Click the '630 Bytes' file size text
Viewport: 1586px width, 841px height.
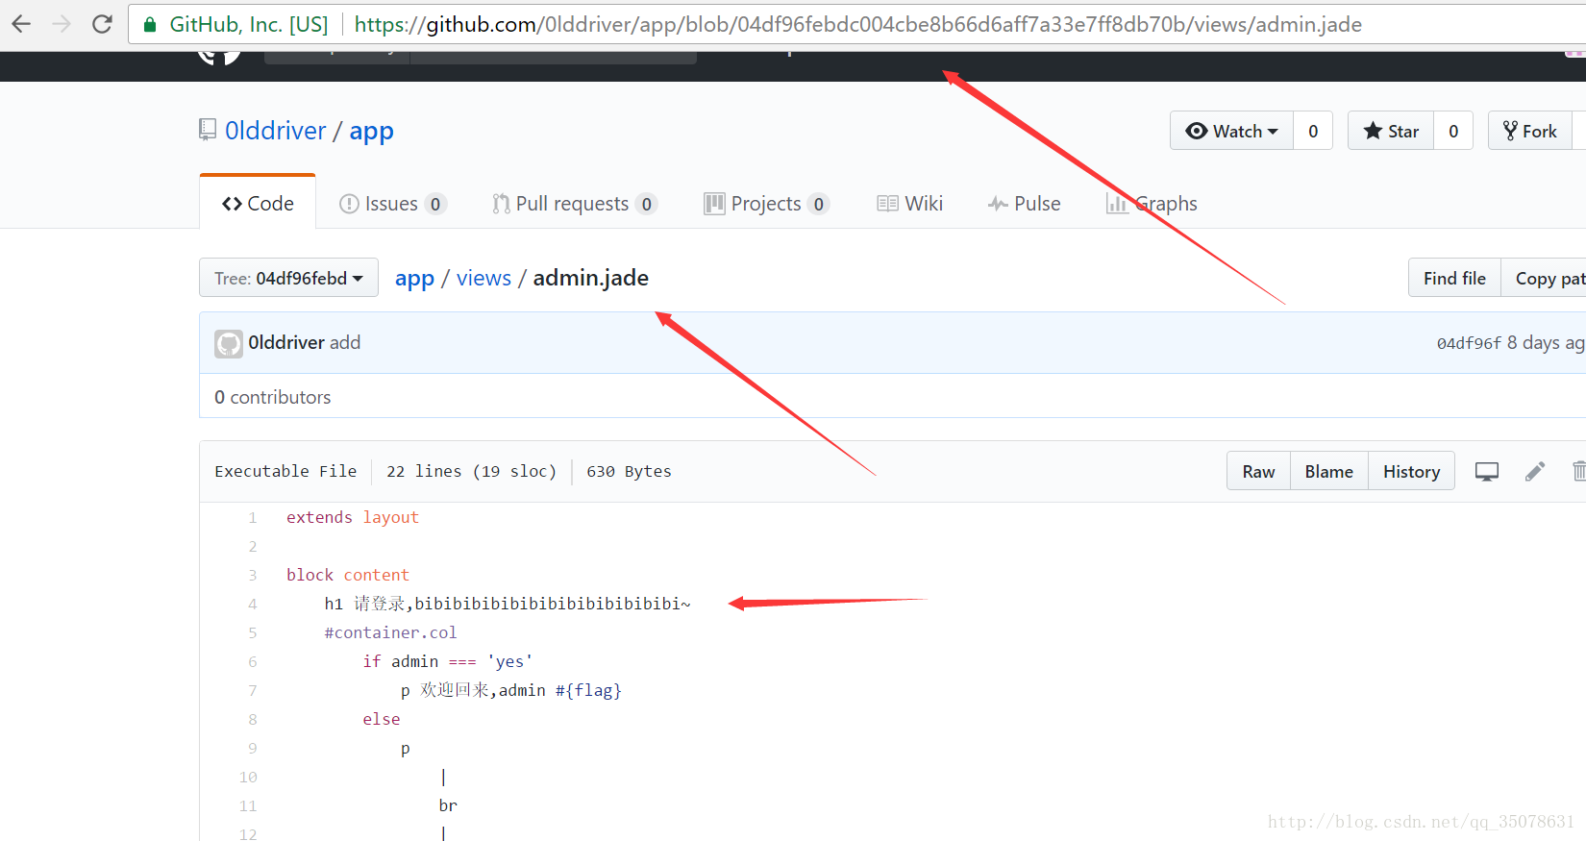point(630,471)
